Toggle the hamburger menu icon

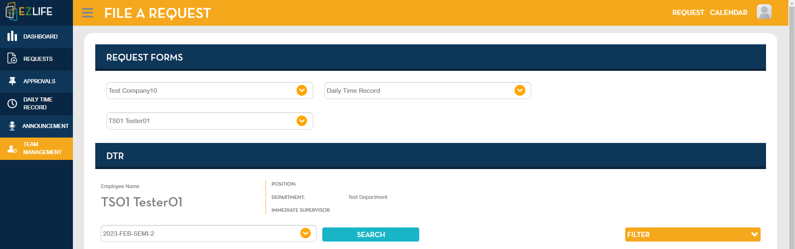[x=87, y=13]
